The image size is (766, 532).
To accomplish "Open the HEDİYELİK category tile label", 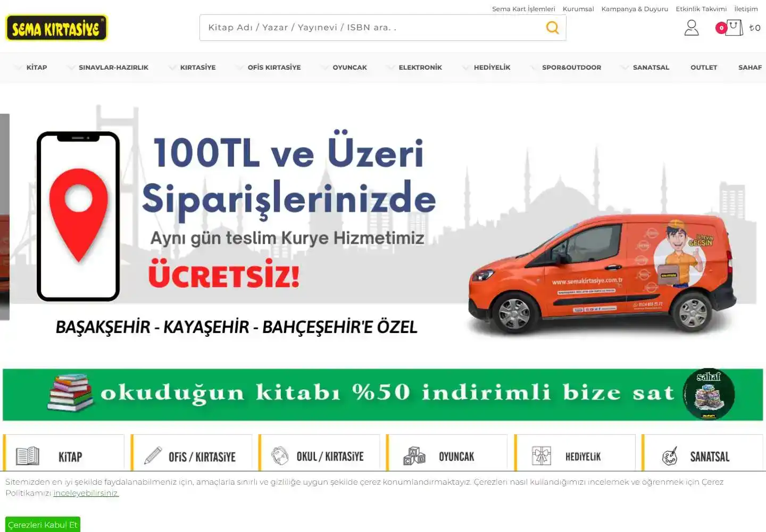I will 583,456.
